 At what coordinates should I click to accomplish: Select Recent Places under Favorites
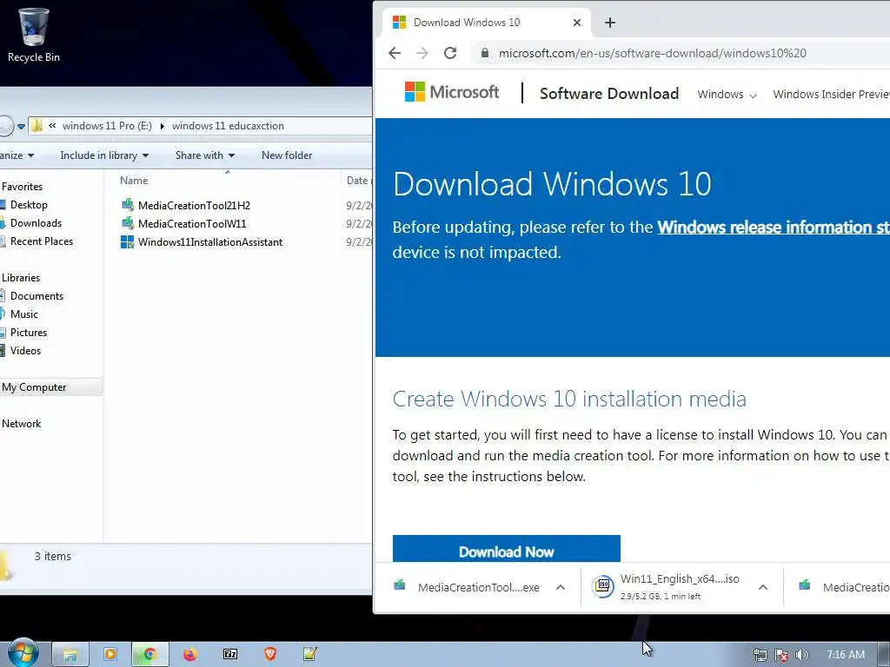[41, 241]
